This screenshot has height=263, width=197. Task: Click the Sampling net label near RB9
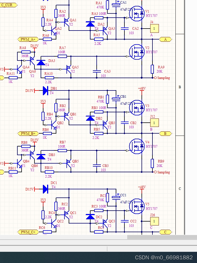pos(163,172)
